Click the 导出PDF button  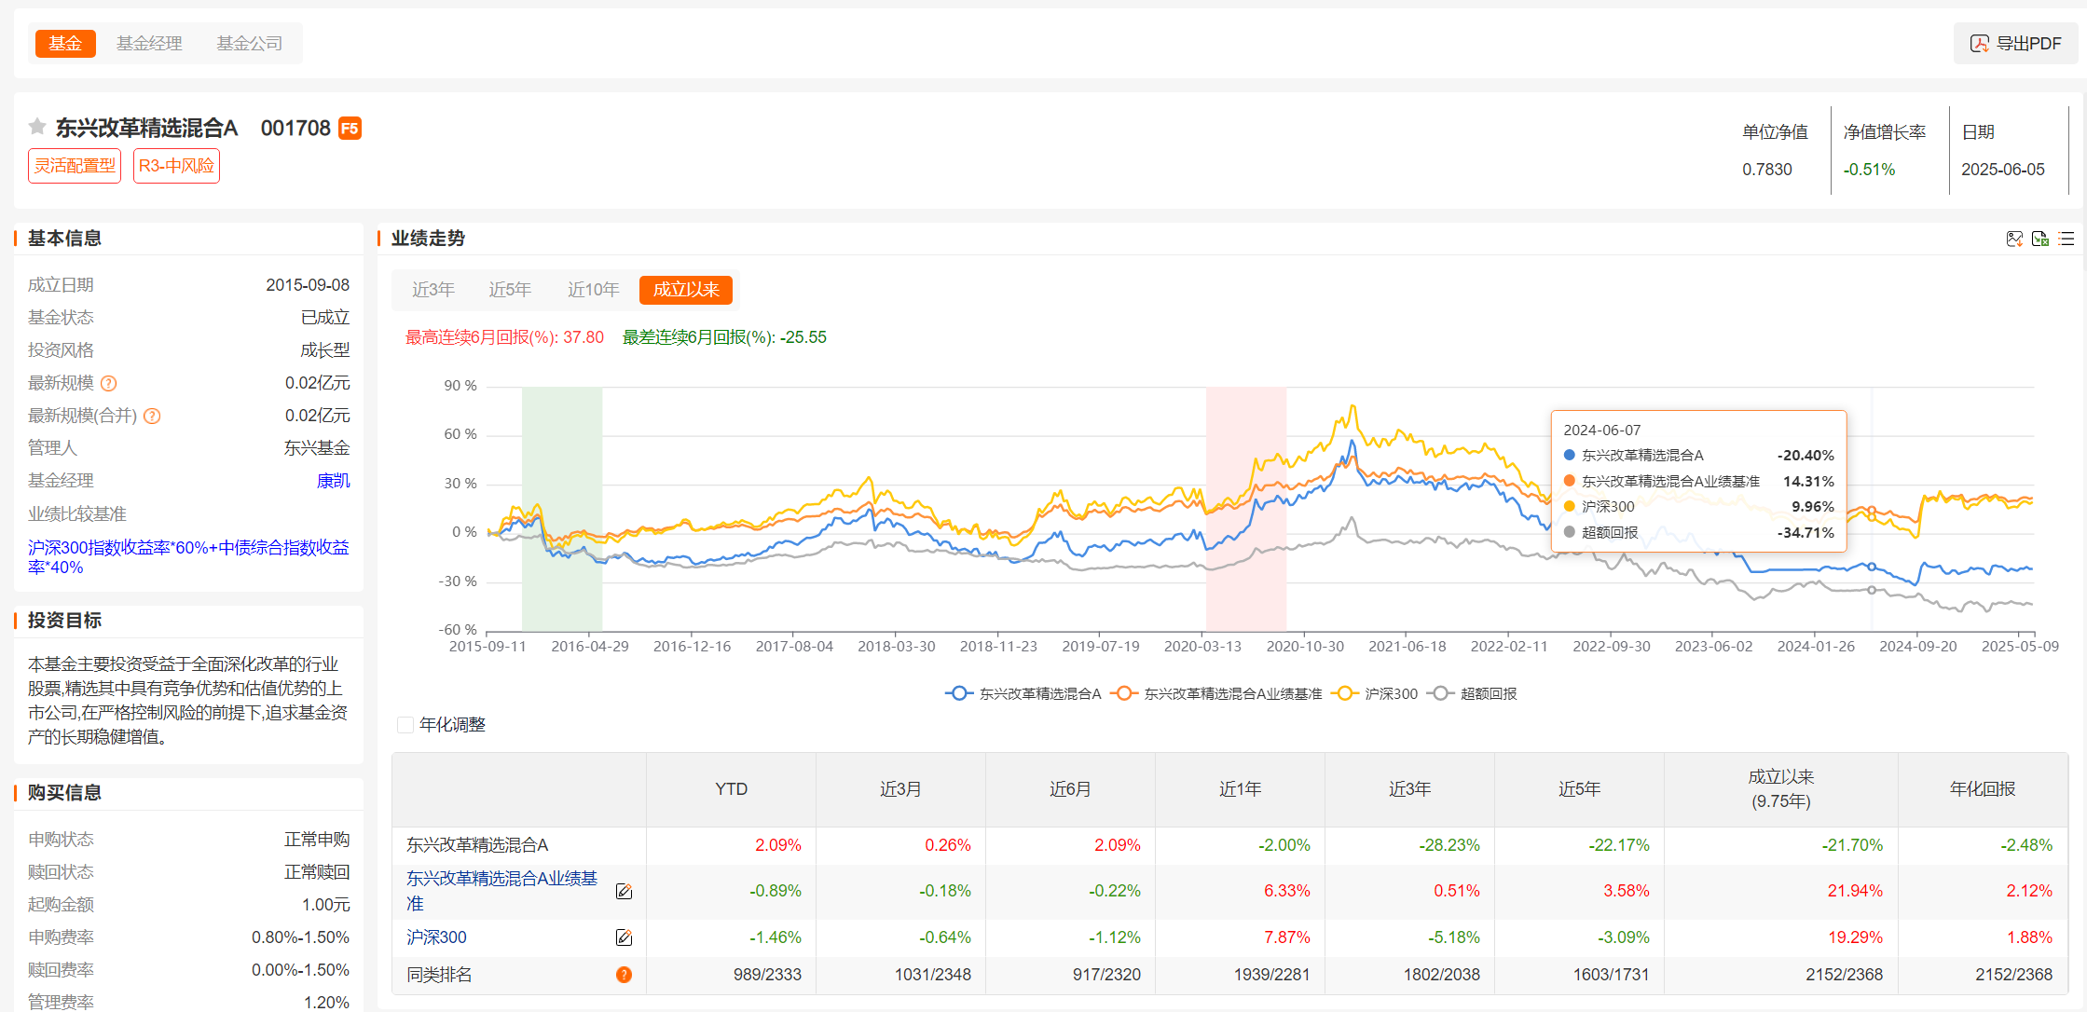coord(2015,44)
